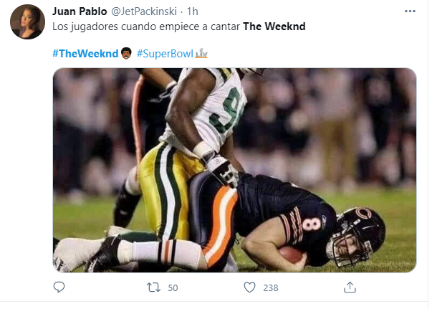Open the share tweet icon

(350, 287)
